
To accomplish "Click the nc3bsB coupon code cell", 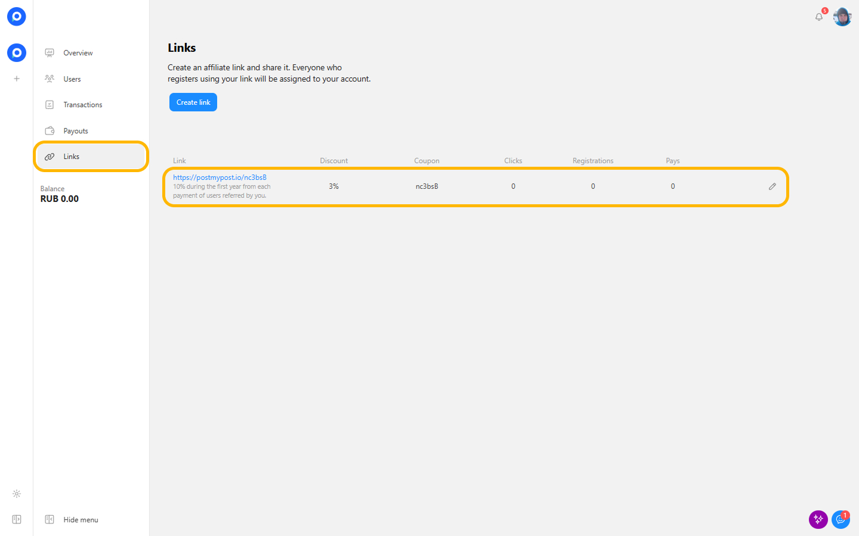I will point(427,186).
